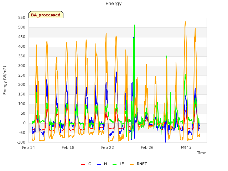The width and height of the screenshot is (228, 171).
Task: Click the 500 y-axis tick label
Action: click(x=22, y=27)
